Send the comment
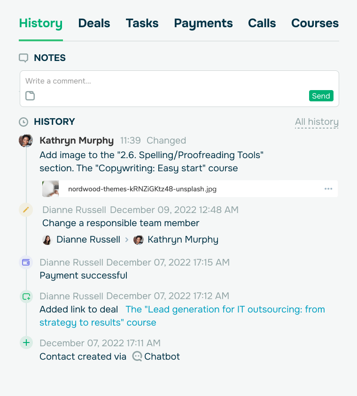This screenshot has height=396, width=357. (321, 96)
